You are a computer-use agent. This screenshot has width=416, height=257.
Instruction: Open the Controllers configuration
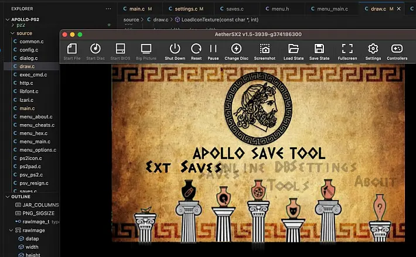click(397, 52)
